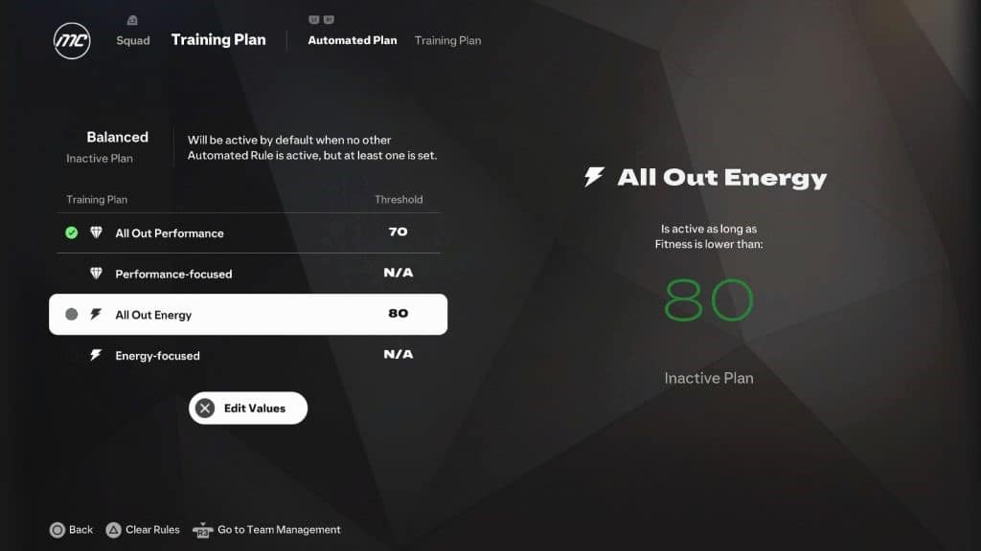Screen dimensions: 981x551
Task: Go back using the Back button
Action: click(x=71, y=530)
